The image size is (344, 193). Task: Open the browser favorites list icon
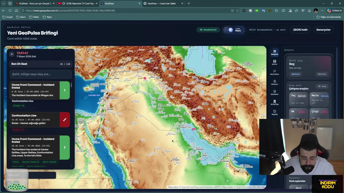[296, 10]
